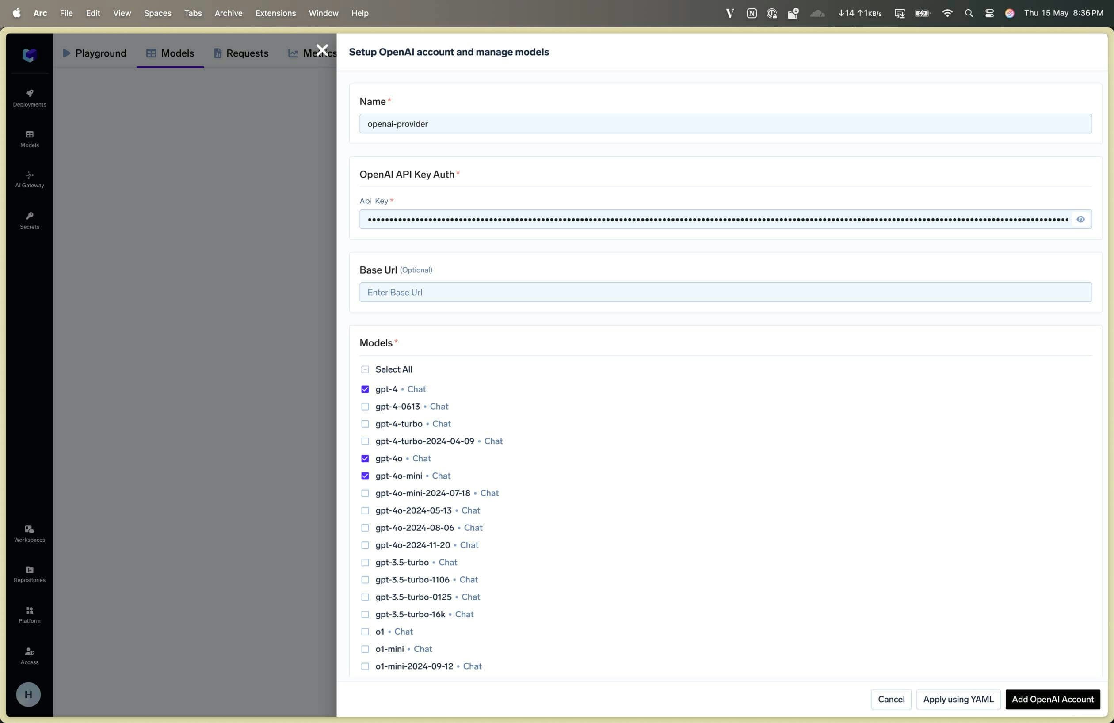Click the Notion menu bar icon
1114x723 pixels.
coord(752,13)
